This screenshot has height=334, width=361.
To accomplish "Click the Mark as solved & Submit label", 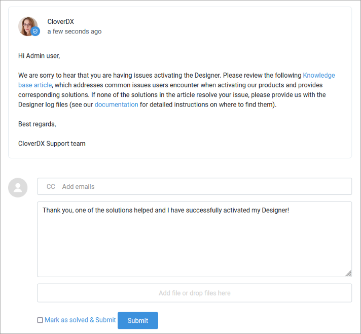I will coord(80,320).
